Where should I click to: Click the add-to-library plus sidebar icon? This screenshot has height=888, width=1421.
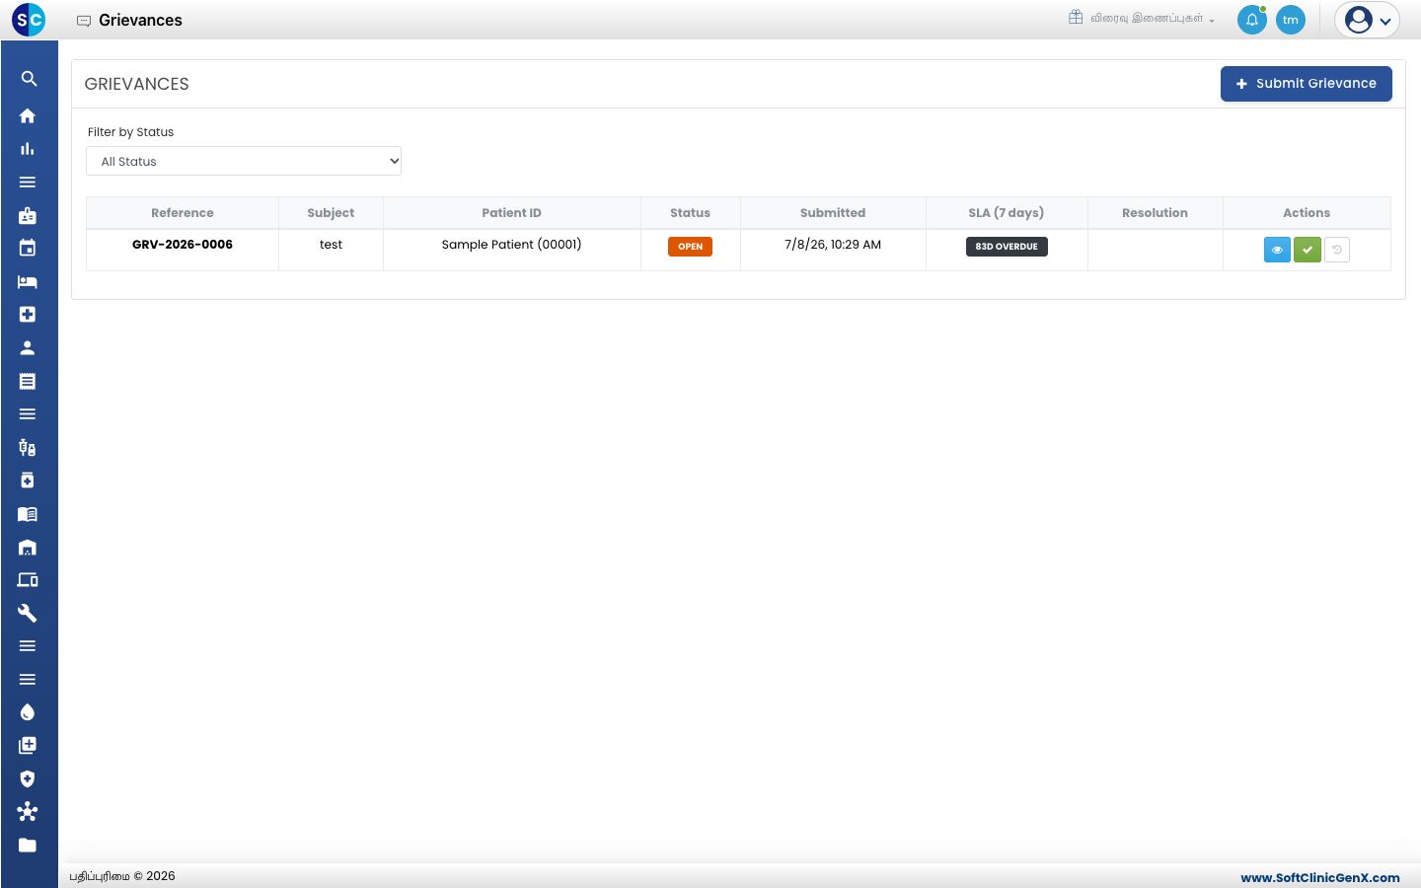[x=28, y=746]
